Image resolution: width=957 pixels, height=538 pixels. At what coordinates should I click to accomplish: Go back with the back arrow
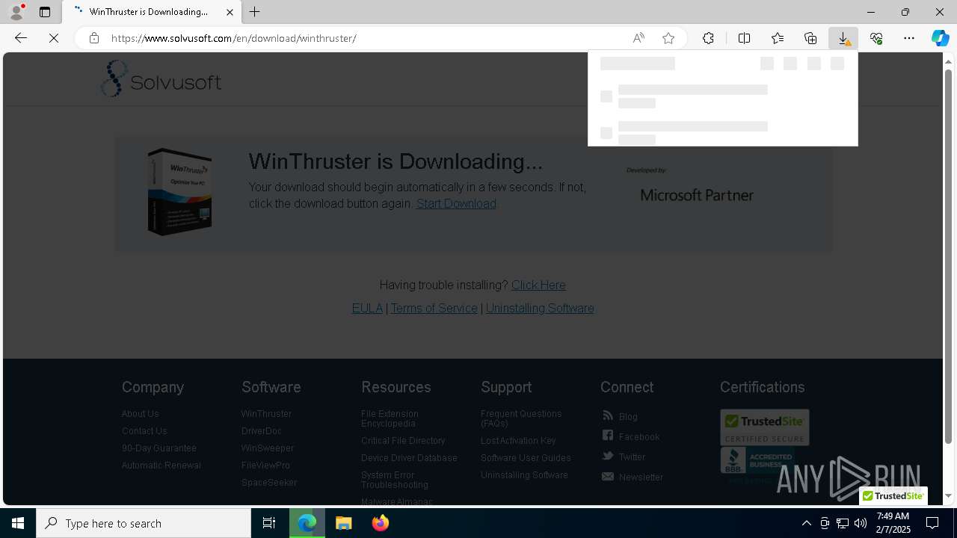coord(21,38)
